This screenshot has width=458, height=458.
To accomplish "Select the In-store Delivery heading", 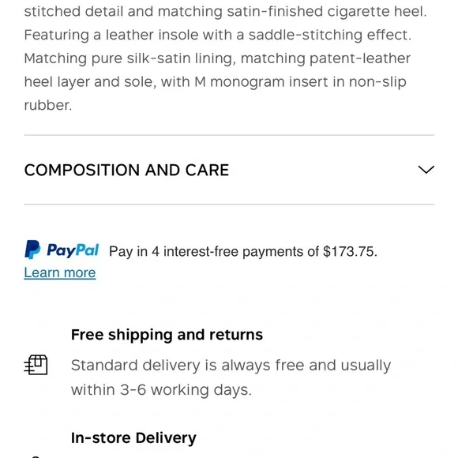I will click(133, 437).
